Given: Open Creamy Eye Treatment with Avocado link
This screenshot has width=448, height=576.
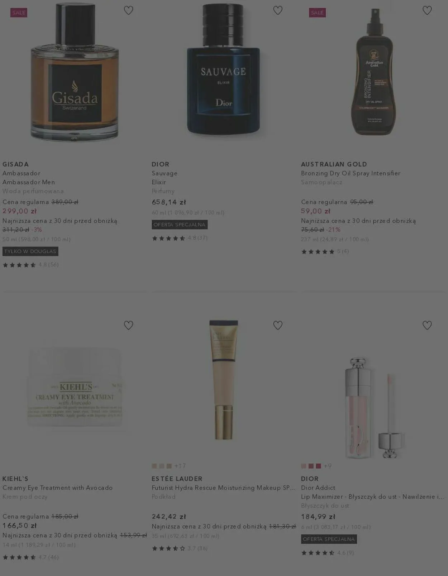Looking at the screenshot, I should point(58,488).
